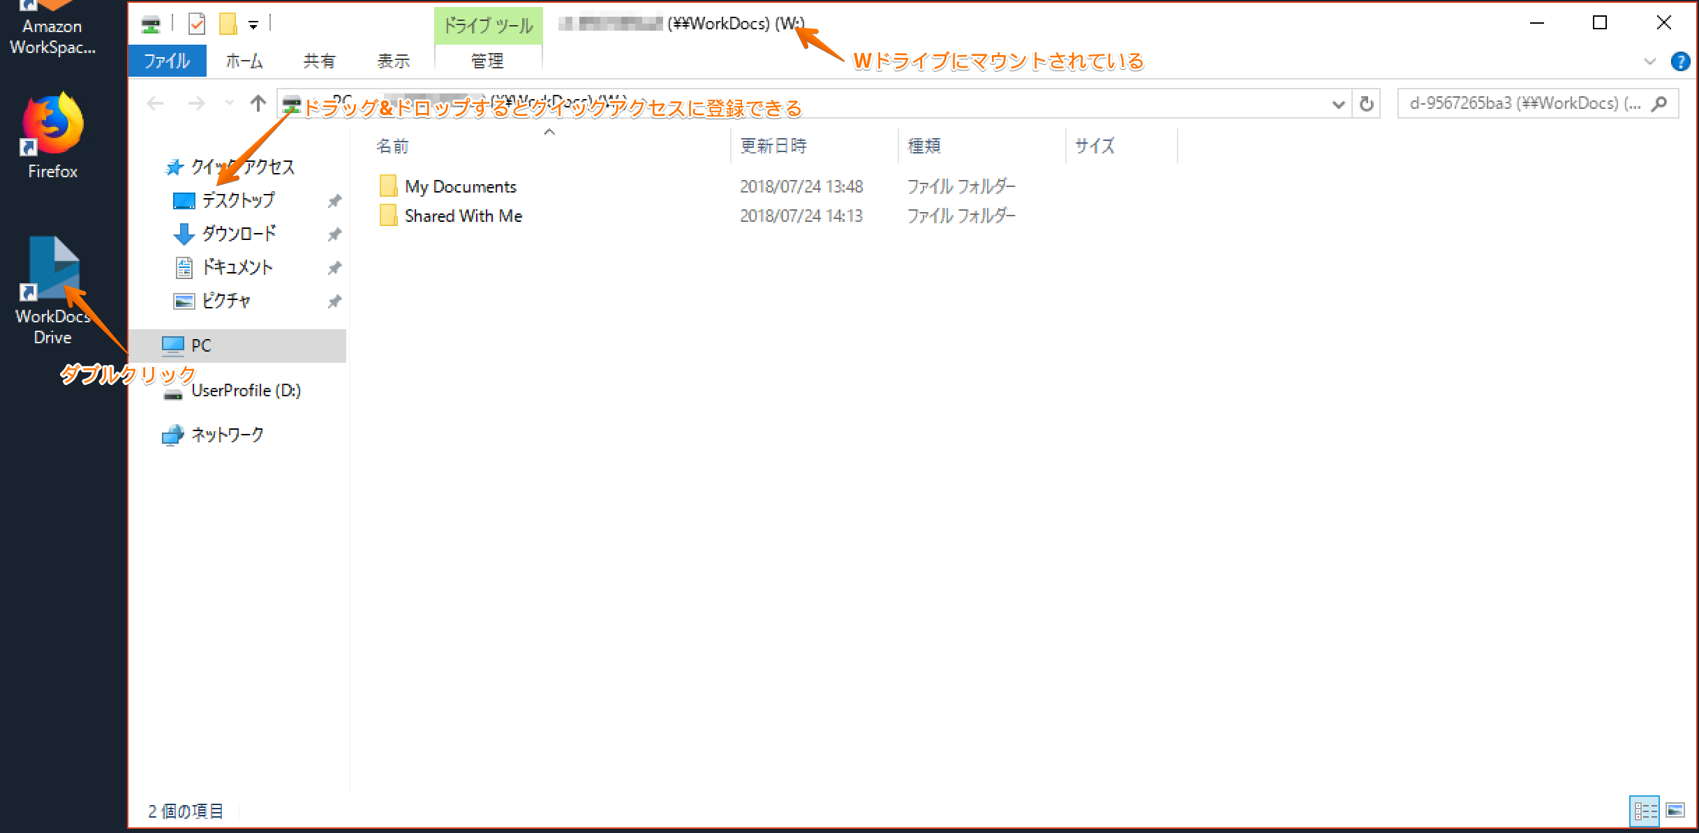The image size is (1699, 833).
Task: Select ネットワーク in the navigation pane
Action: pyautogui.click(x=228, y=435)
